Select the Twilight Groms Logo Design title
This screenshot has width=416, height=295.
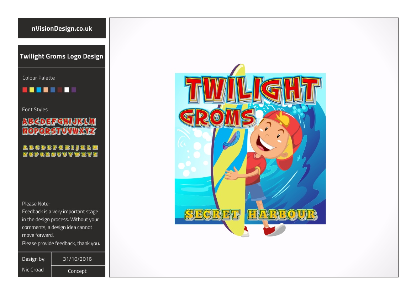pos(62,56)
